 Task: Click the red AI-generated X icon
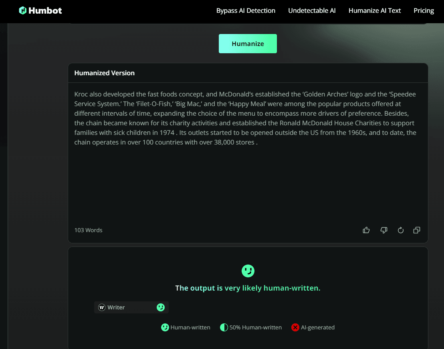[x=295, y=327]
